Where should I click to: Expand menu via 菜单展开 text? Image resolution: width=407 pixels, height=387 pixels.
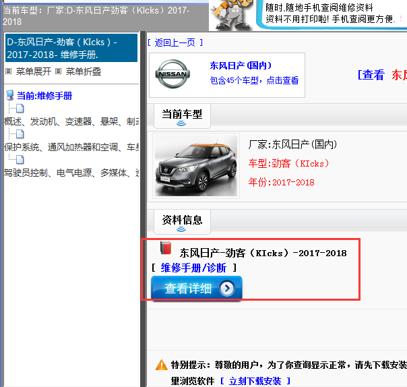click(34, 71)
